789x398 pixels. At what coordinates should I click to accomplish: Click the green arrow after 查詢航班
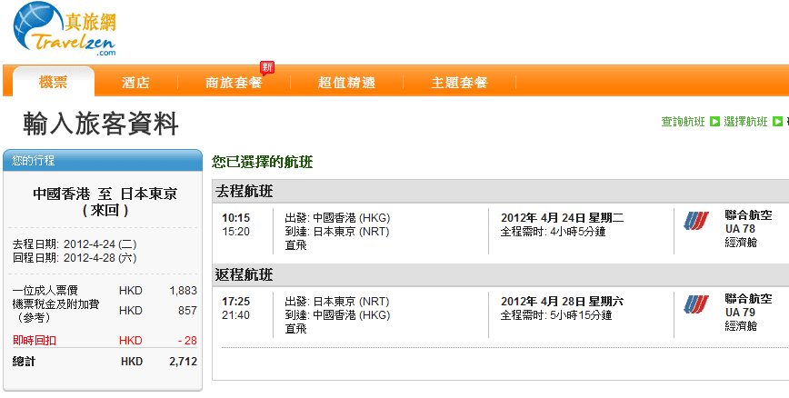[x=714, y=122]
